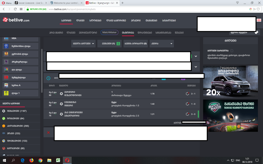Click the browser address bar URL
263x164 pixels.
click(x=72, y=9)
